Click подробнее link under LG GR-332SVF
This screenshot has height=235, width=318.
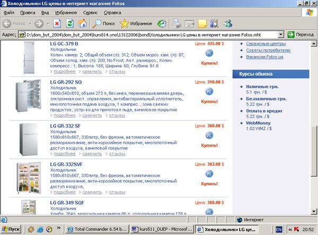click(65, 192)
